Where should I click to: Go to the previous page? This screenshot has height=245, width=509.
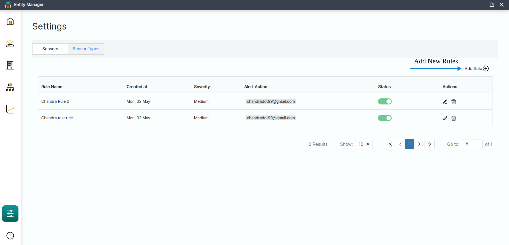[x=400, y=144]
